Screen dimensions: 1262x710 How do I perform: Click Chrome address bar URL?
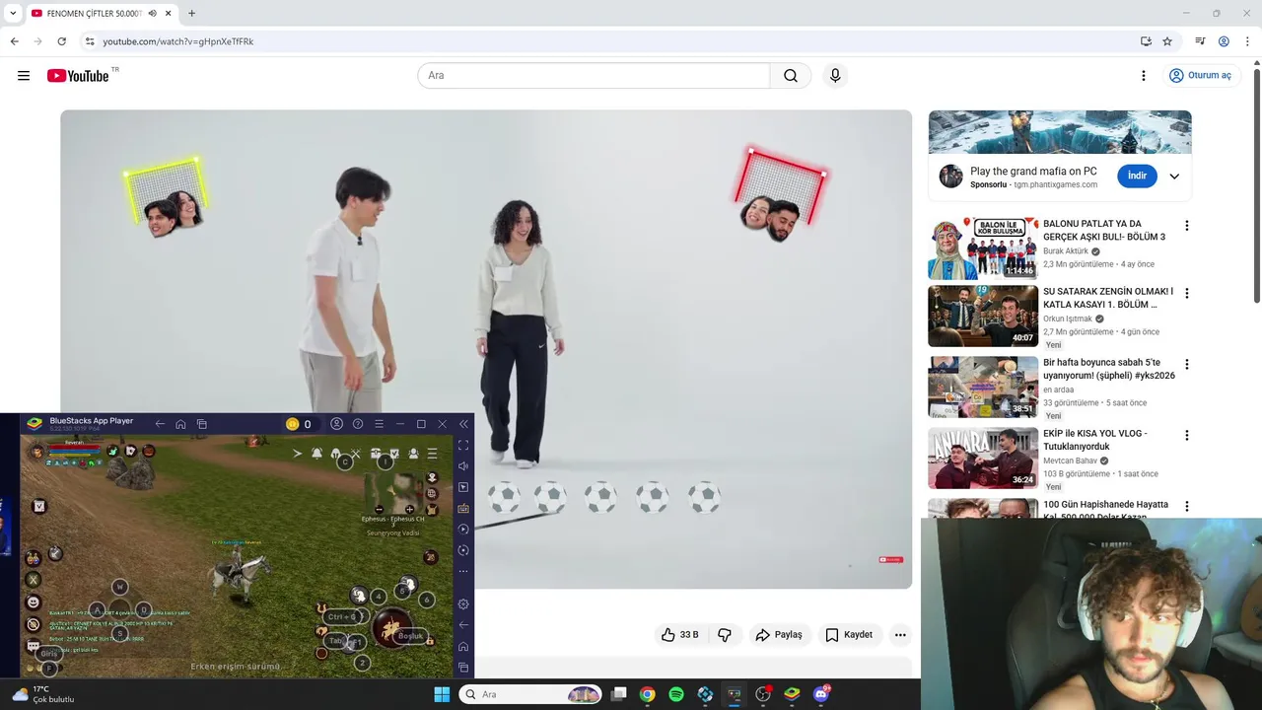(x=178, y=41)
